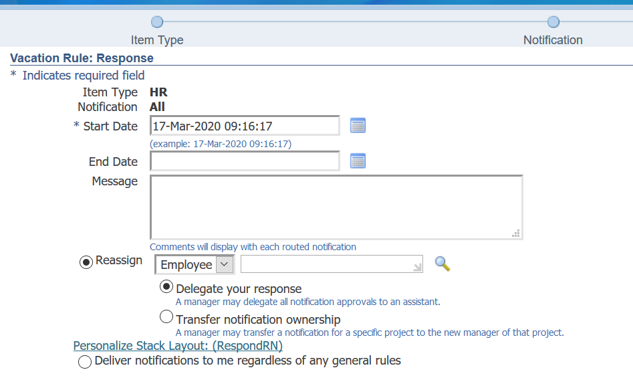
Task: Select Transfer notification ownership option
Action: click(x=166, y=318)
